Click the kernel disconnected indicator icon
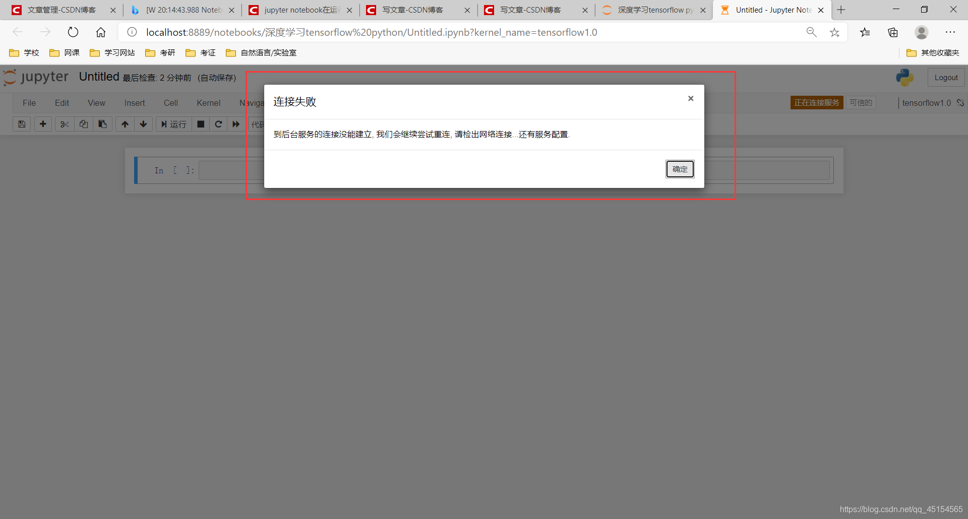Screen dimensions: 968x519 (x=960, y=103)
